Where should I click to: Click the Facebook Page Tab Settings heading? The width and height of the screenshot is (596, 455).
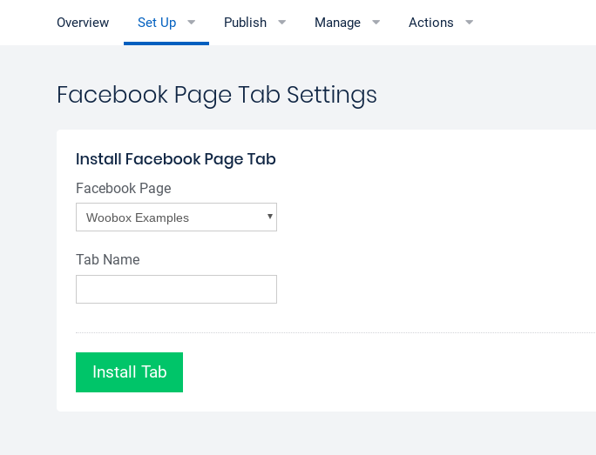pos(216,94)
